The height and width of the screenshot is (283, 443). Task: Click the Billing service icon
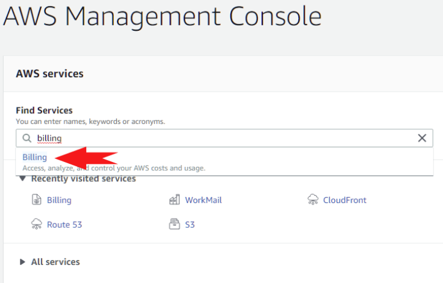click(36, 200)
